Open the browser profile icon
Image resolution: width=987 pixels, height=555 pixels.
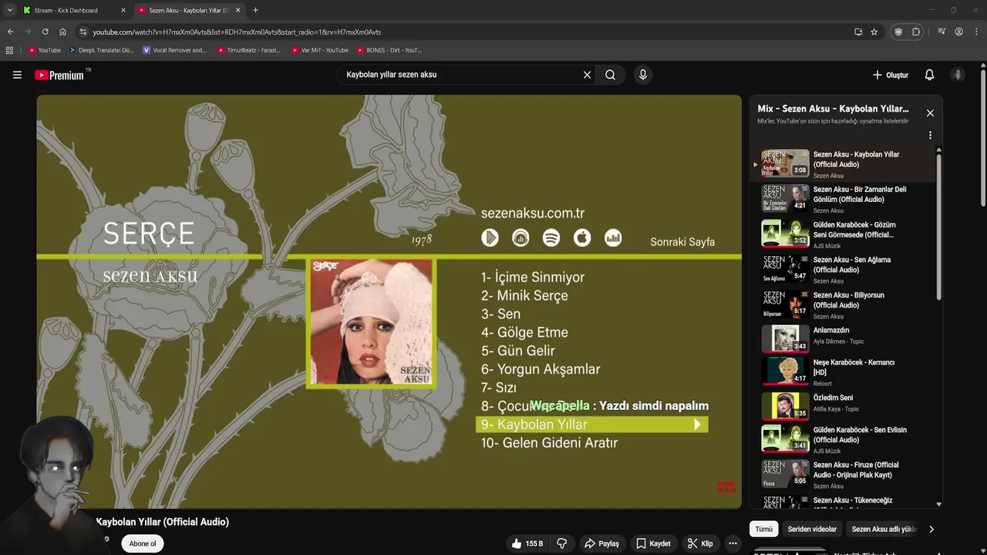click(x=958, y=32)
